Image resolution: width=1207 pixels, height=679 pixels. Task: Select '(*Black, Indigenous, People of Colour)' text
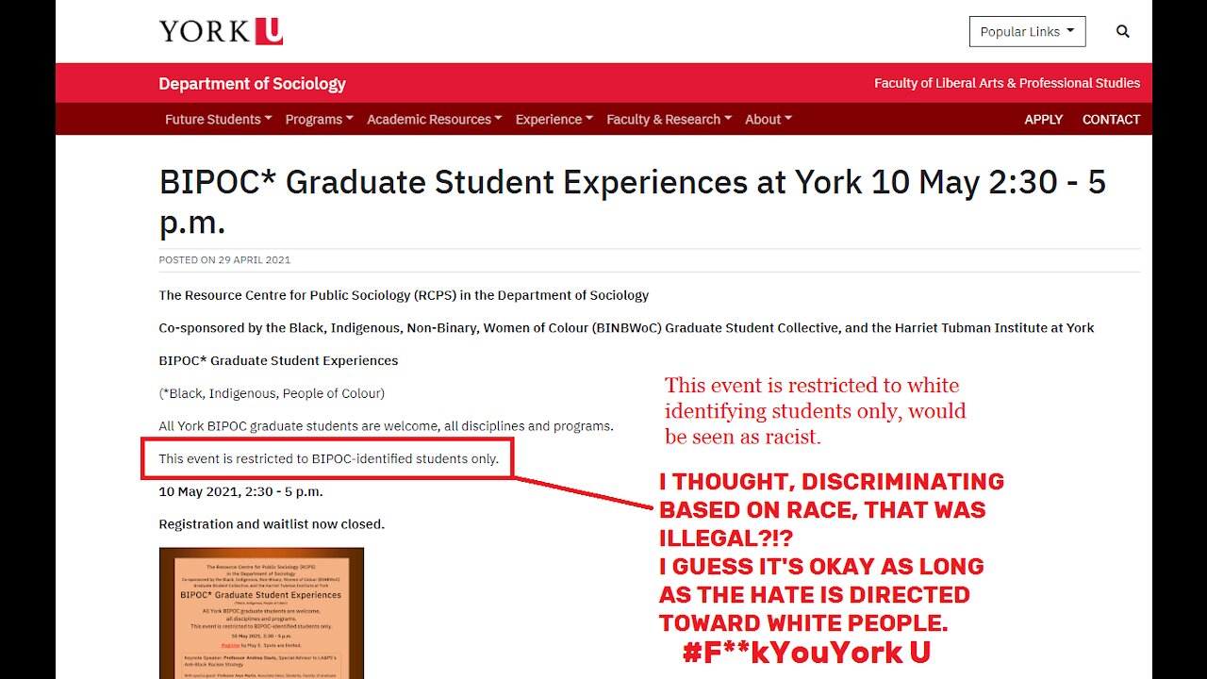coord(272,393)
